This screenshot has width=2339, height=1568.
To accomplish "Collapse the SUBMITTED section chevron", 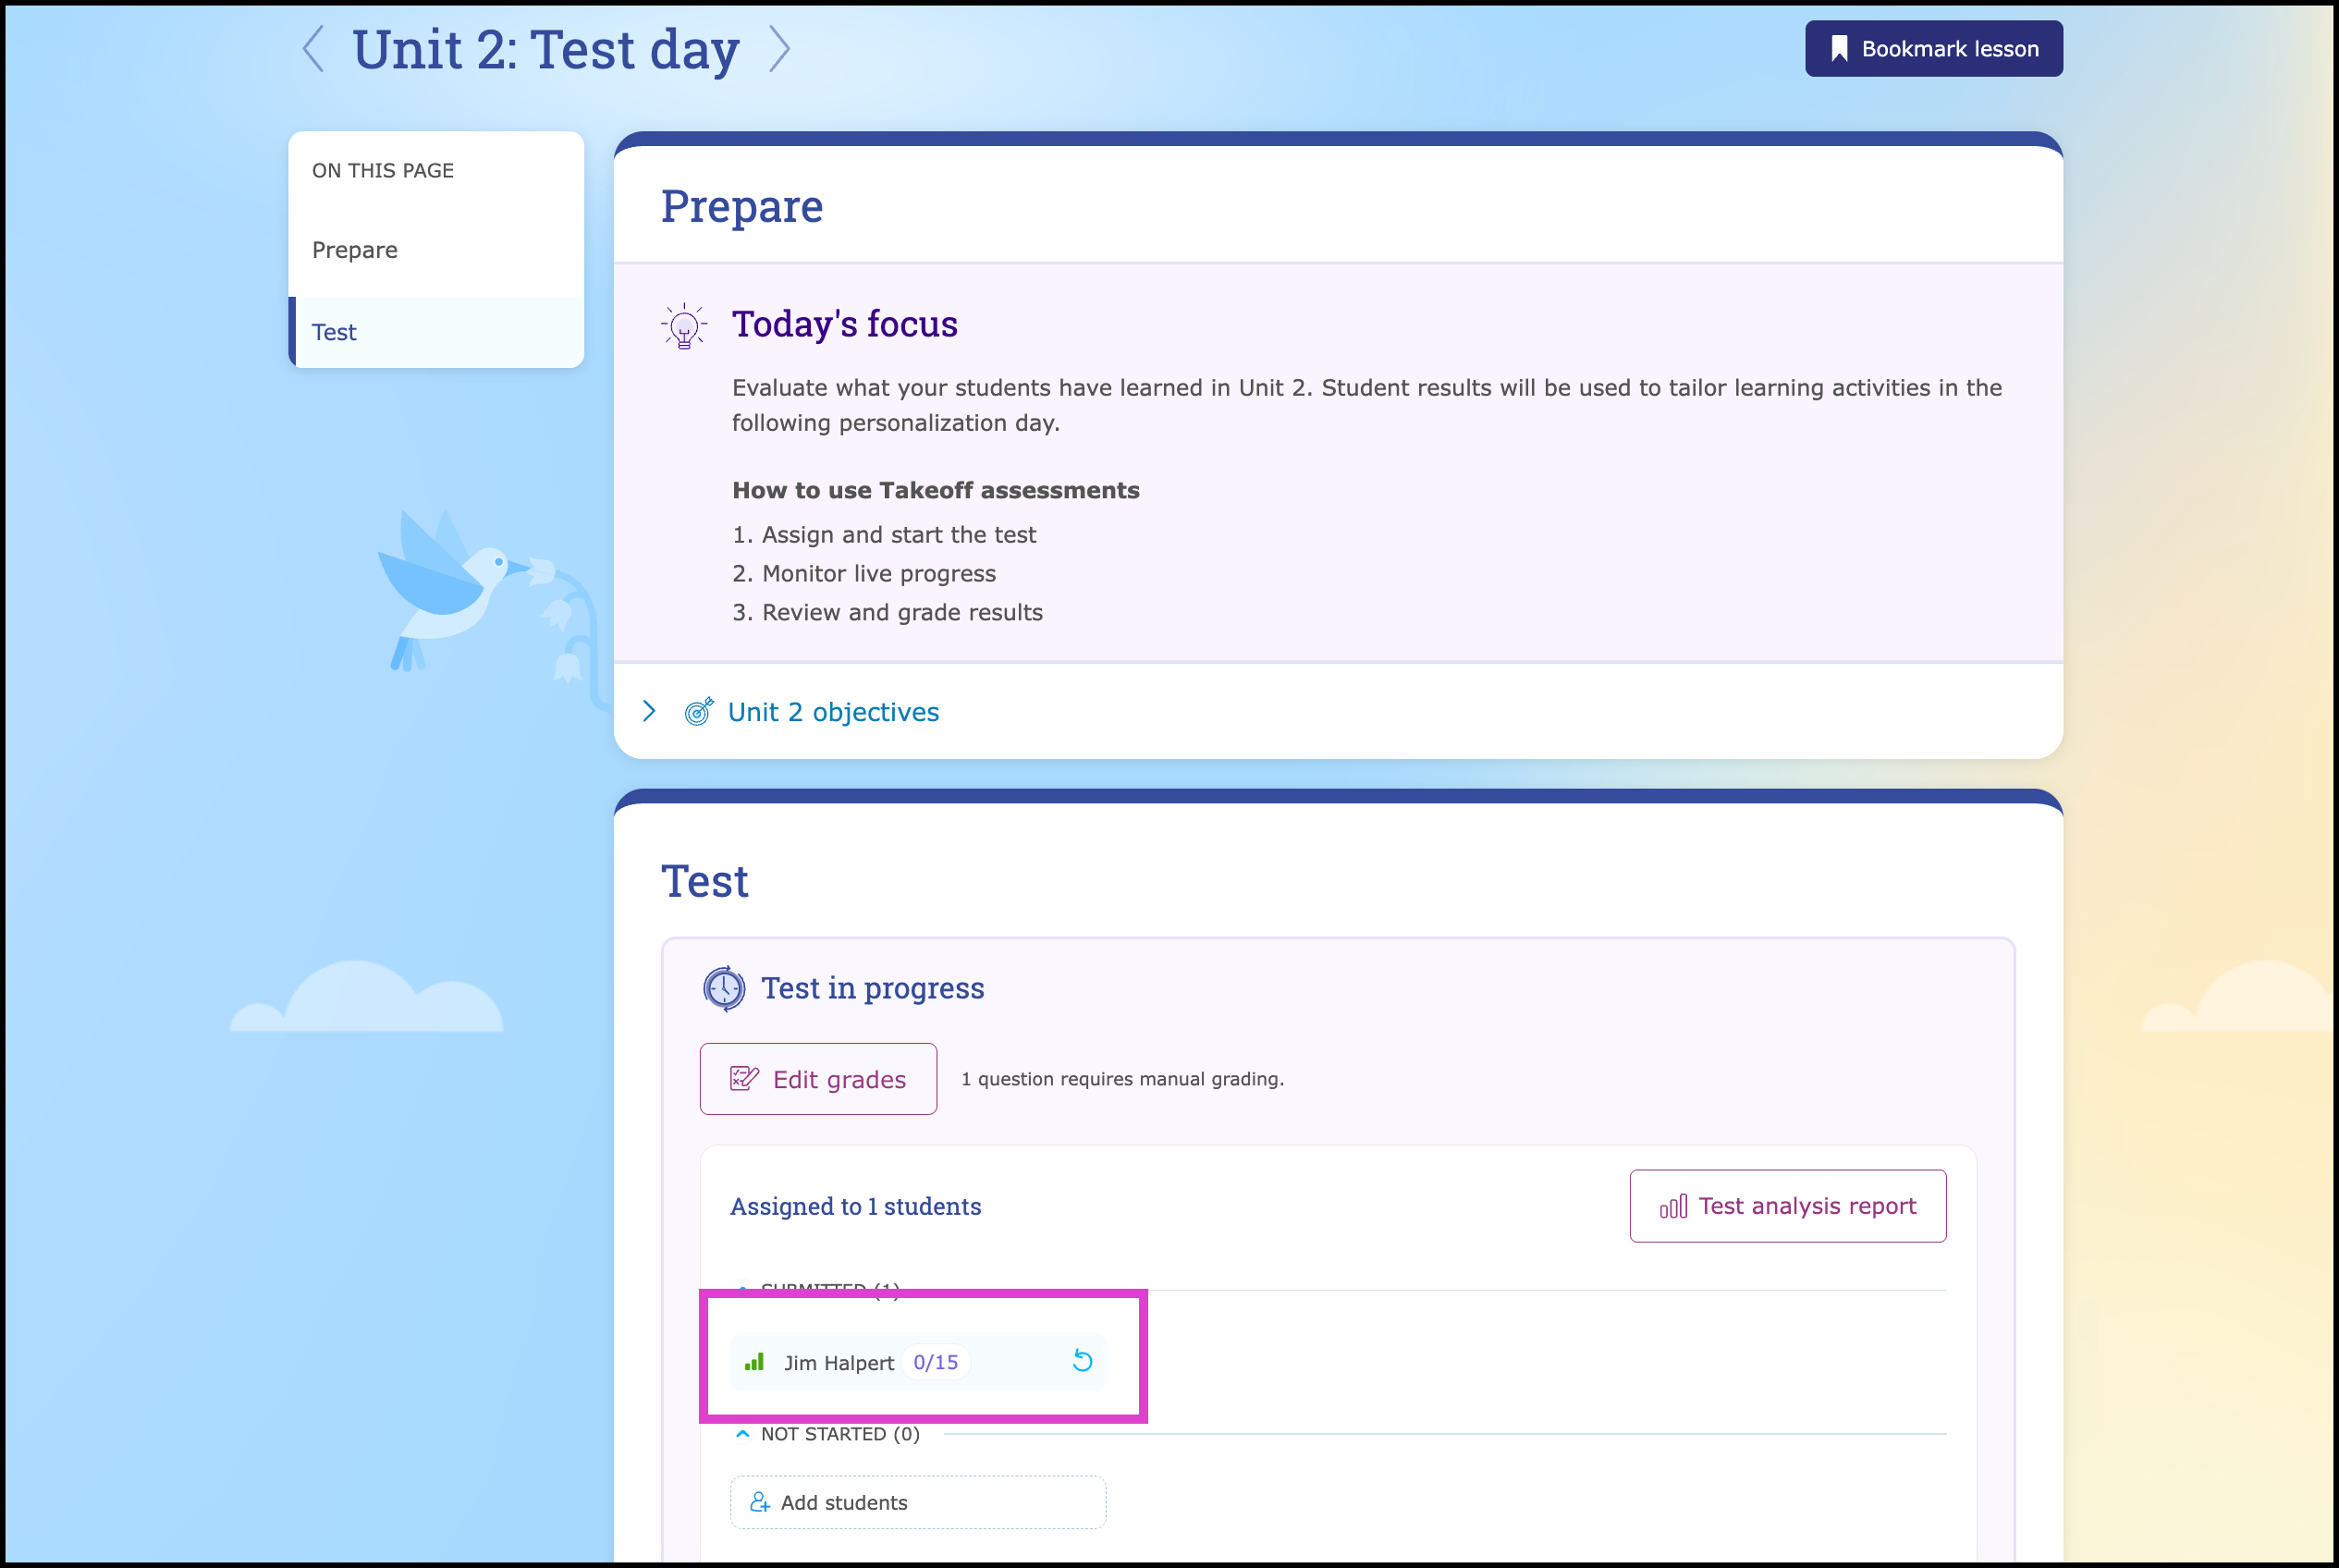I will [742, 1288].
